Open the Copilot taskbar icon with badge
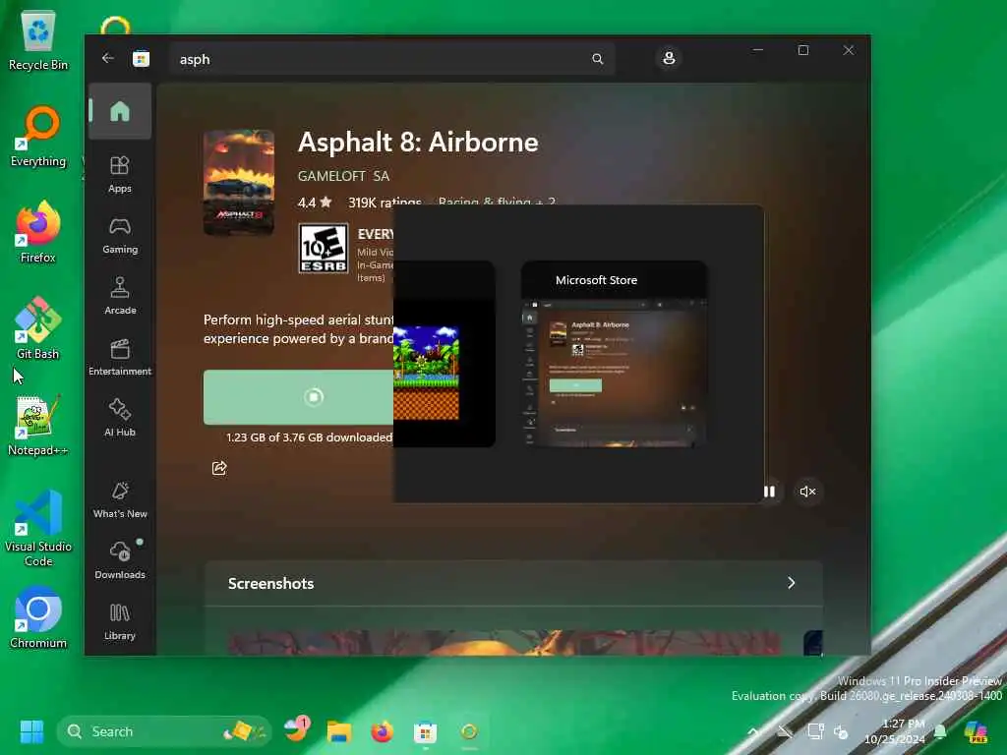 297,730
